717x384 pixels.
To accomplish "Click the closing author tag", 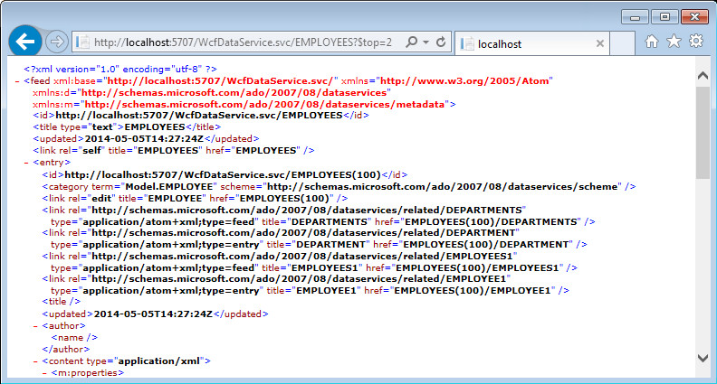I will tap(66, 350).
